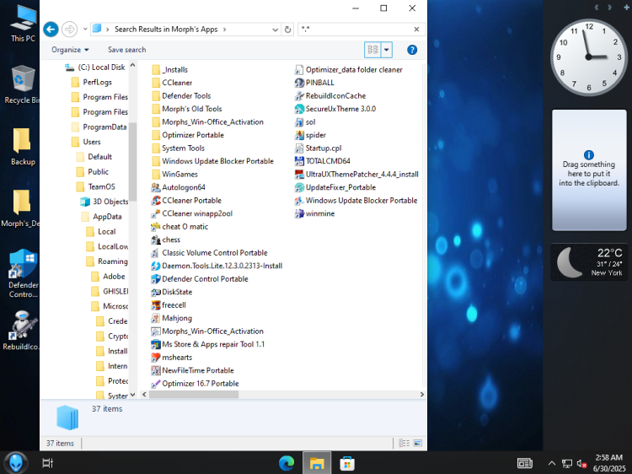This screenshot has width=632, height=474.
Task: Open Task View on taskbar
Action: [47, 463]
